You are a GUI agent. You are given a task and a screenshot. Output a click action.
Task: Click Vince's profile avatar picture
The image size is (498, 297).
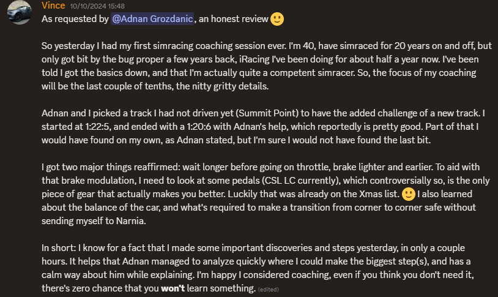point(20,12)
